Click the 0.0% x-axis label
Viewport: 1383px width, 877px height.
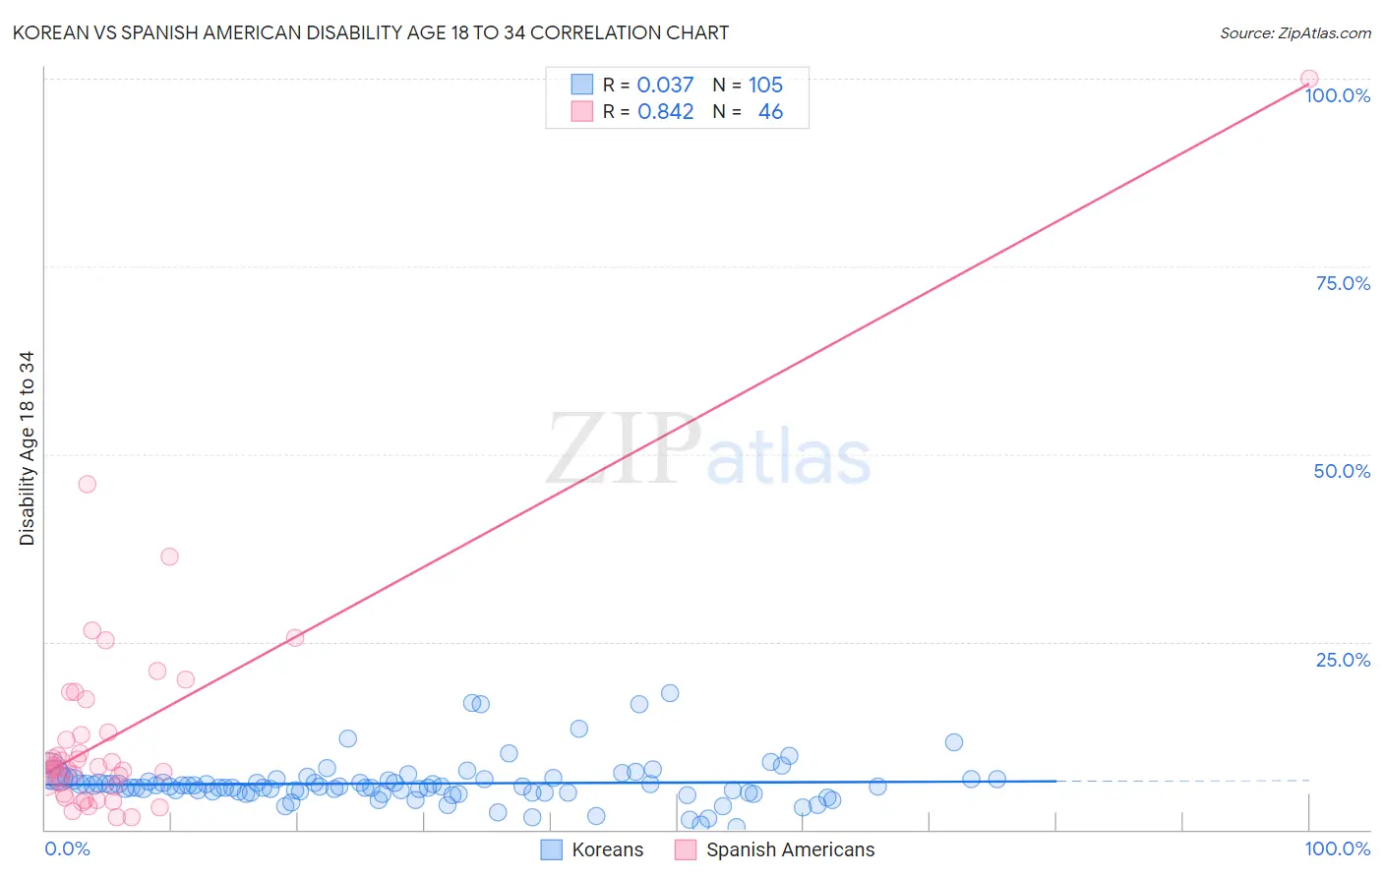(67, 848)
